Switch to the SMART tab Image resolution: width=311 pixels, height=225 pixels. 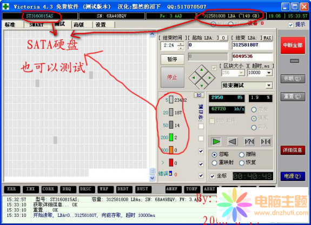36,25
